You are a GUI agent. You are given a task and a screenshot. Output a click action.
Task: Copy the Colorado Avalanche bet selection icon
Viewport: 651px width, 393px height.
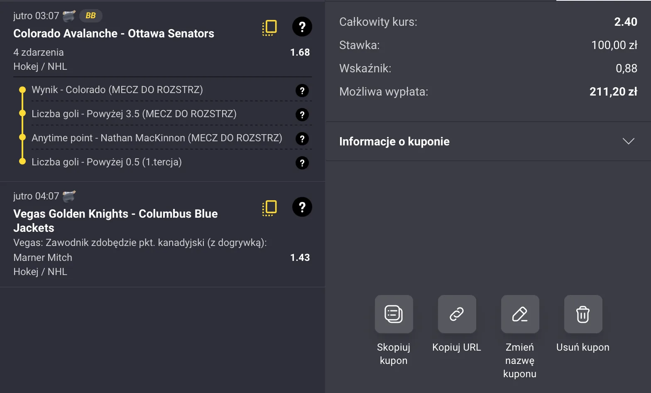pyautogui.click(x=269, y=27)
